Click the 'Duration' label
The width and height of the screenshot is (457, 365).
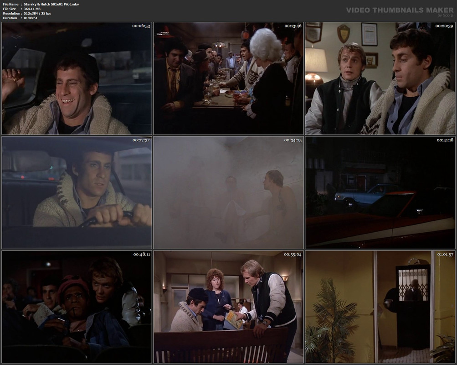[10, 18]
